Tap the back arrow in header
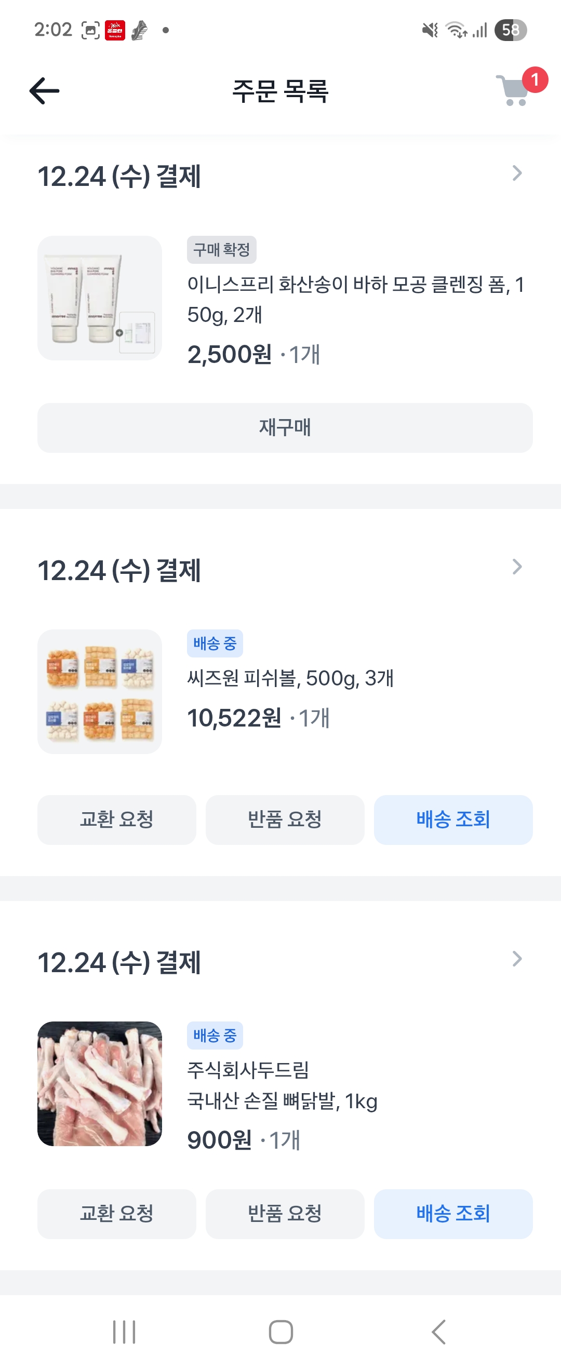 point(44,90)
